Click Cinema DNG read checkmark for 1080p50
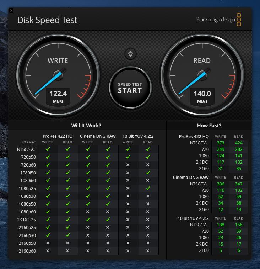The width and height of the screenshot is (260, 269). click(108, 204)
